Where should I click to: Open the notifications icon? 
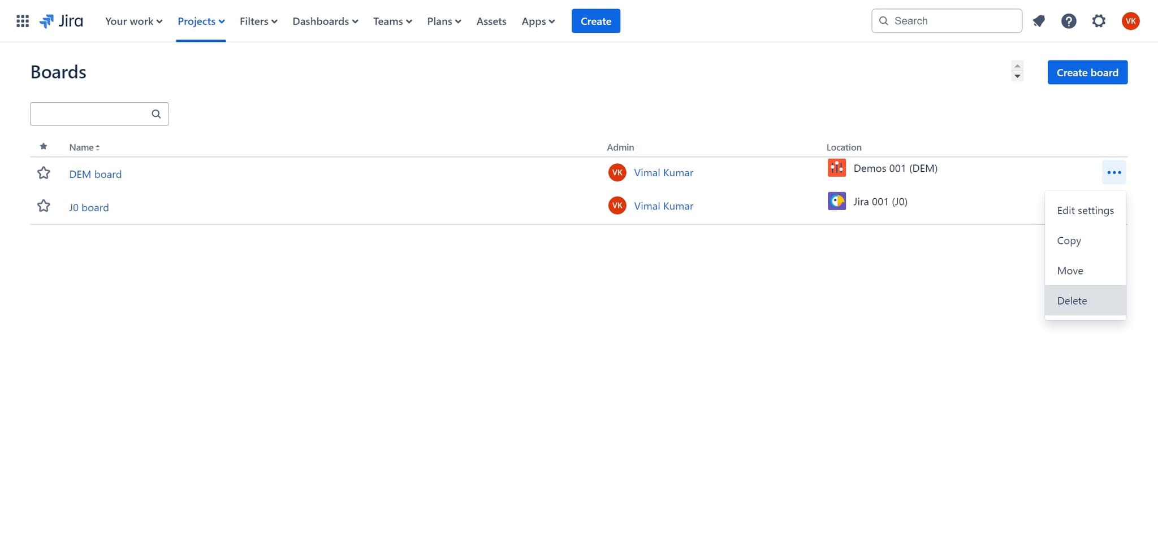[1039, 21]
